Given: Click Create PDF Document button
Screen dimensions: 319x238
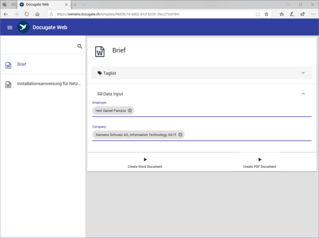Looking at the screenshot, I should [259, 163].
